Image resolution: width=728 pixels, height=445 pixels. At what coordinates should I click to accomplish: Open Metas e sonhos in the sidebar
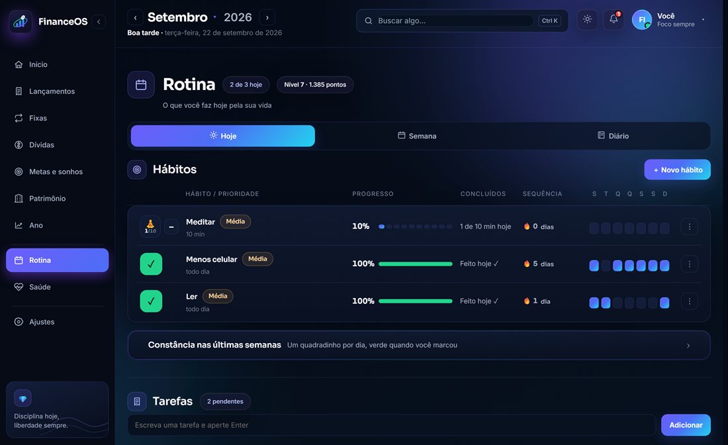[x=57, y=172]
